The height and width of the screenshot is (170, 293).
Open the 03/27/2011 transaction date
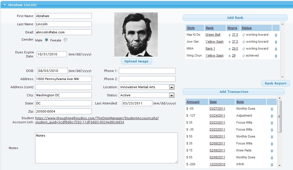coord(217,109)
